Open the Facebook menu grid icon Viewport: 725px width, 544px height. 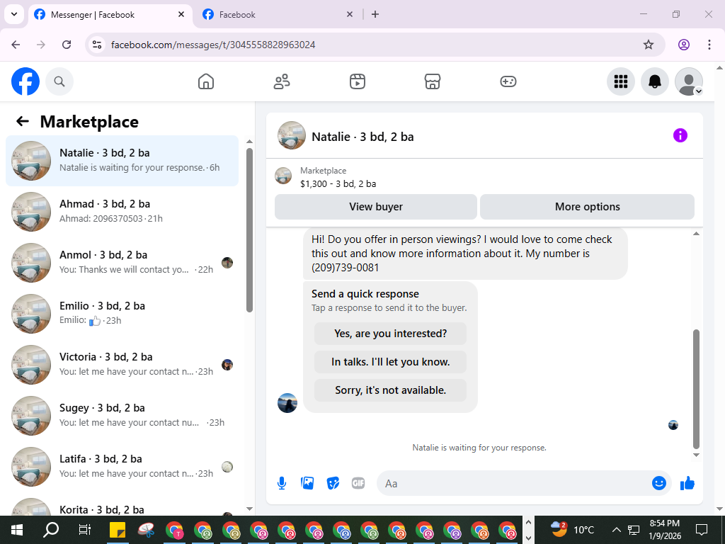pyautogui.click(x=620, y=81)
